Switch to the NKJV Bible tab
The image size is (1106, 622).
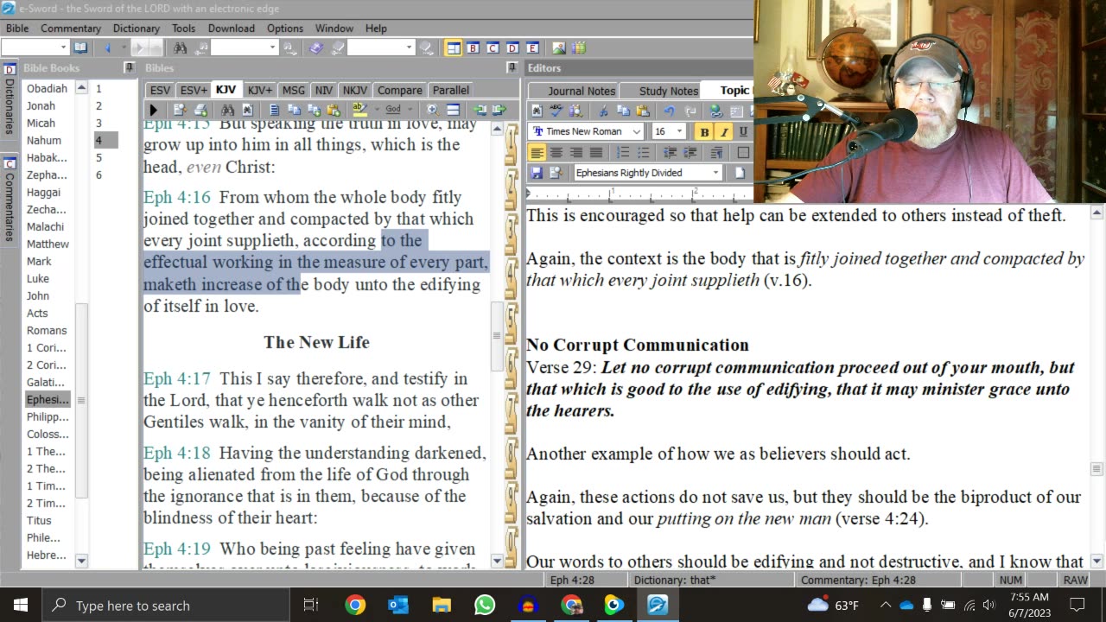tap(354, 90)
